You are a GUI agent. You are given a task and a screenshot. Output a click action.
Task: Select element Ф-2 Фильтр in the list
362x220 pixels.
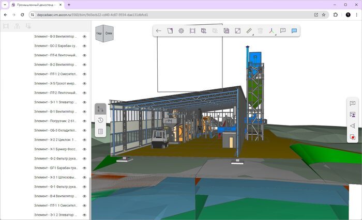click(55, 159)
